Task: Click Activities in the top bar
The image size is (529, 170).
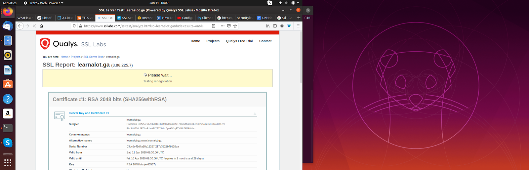Action: [x=10, y=3]
